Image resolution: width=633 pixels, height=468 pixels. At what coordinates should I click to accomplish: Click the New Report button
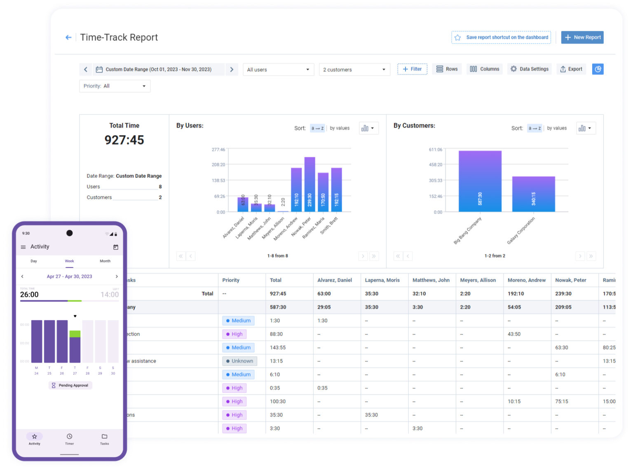pyautogui.click(x=582, y=37)
